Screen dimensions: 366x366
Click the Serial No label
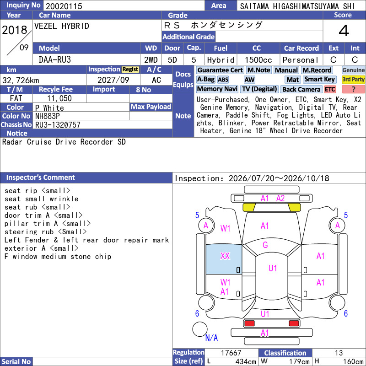[x=16, y=361]
